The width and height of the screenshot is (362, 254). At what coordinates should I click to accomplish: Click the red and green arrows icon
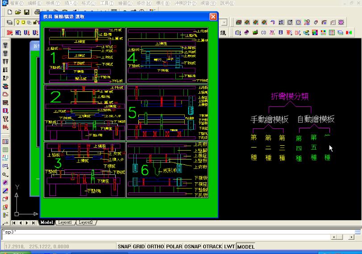(x=349, y=33)
